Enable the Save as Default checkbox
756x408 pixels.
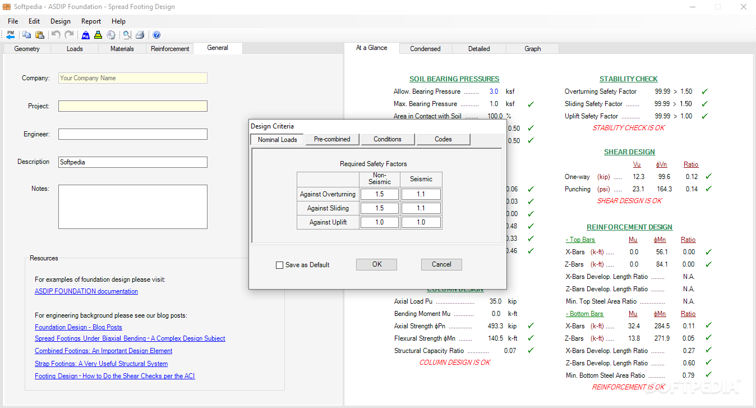point(279,265)
